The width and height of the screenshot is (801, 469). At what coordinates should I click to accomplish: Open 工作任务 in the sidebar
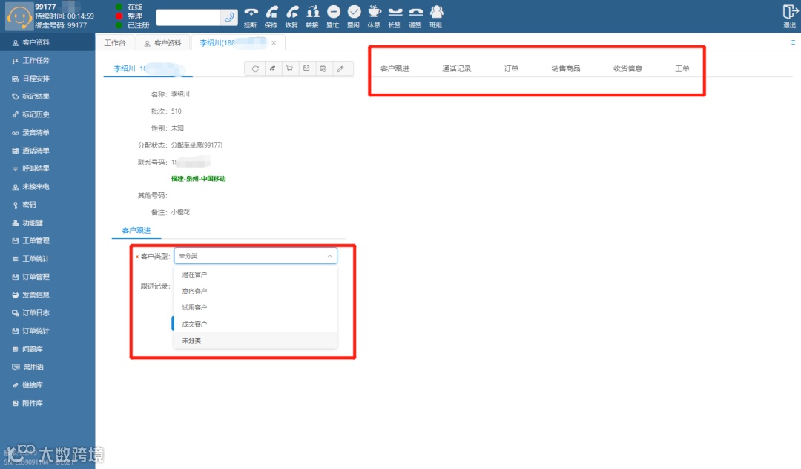point(47,60)
